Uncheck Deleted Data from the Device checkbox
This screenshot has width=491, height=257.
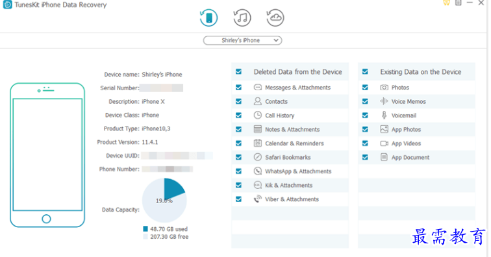point(238,71)
